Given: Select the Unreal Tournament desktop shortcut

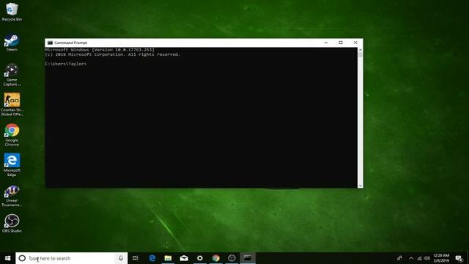Looking at the screenshot, I should [x=12, y=196].
